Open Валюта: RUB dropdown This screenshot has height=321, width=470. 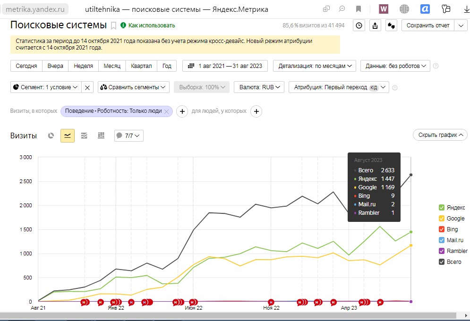(259, 87)
